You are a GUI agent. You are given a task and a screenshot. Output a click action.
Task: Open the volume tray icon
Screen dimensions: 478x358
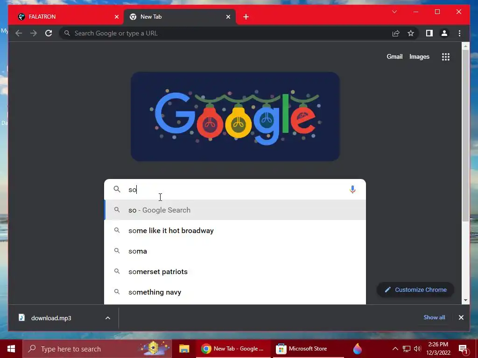[x=417, y=349]
